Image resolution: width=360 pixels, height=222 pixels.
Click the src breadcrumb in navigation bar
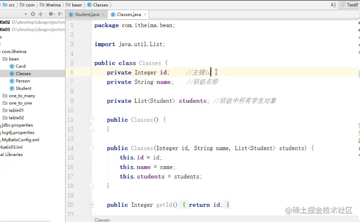tap(9, 5)
